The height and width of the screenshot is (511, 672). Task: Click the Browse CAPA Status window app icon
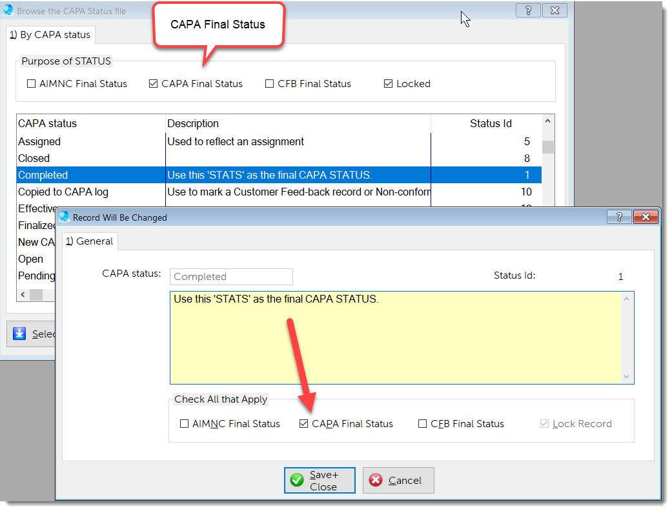point(8,11)
